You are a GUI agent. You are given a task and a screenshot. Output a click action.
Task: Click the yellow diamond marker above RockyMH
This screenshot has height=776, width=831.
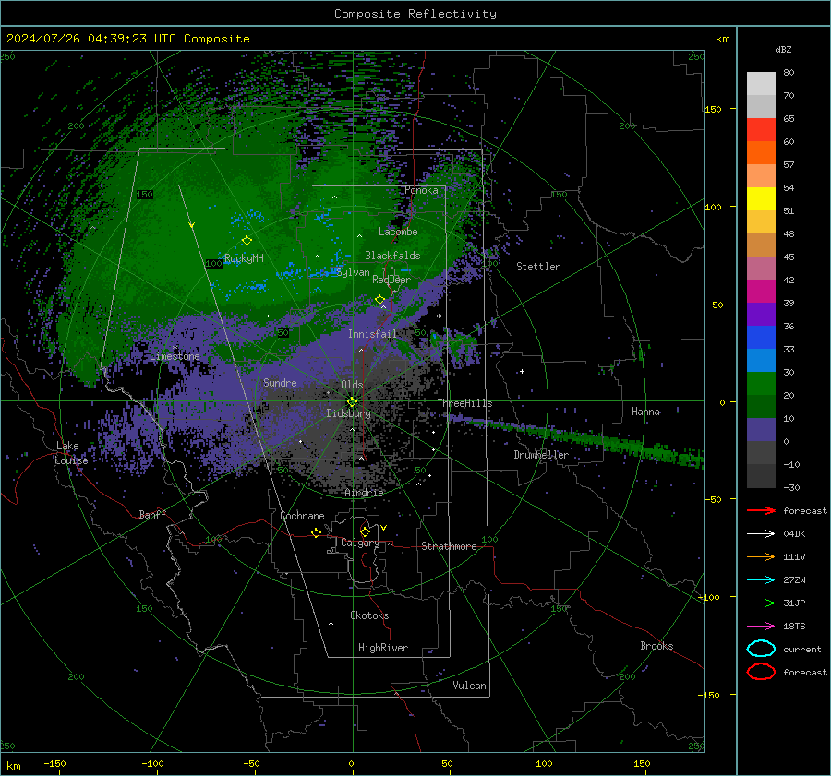pos(247,241)
